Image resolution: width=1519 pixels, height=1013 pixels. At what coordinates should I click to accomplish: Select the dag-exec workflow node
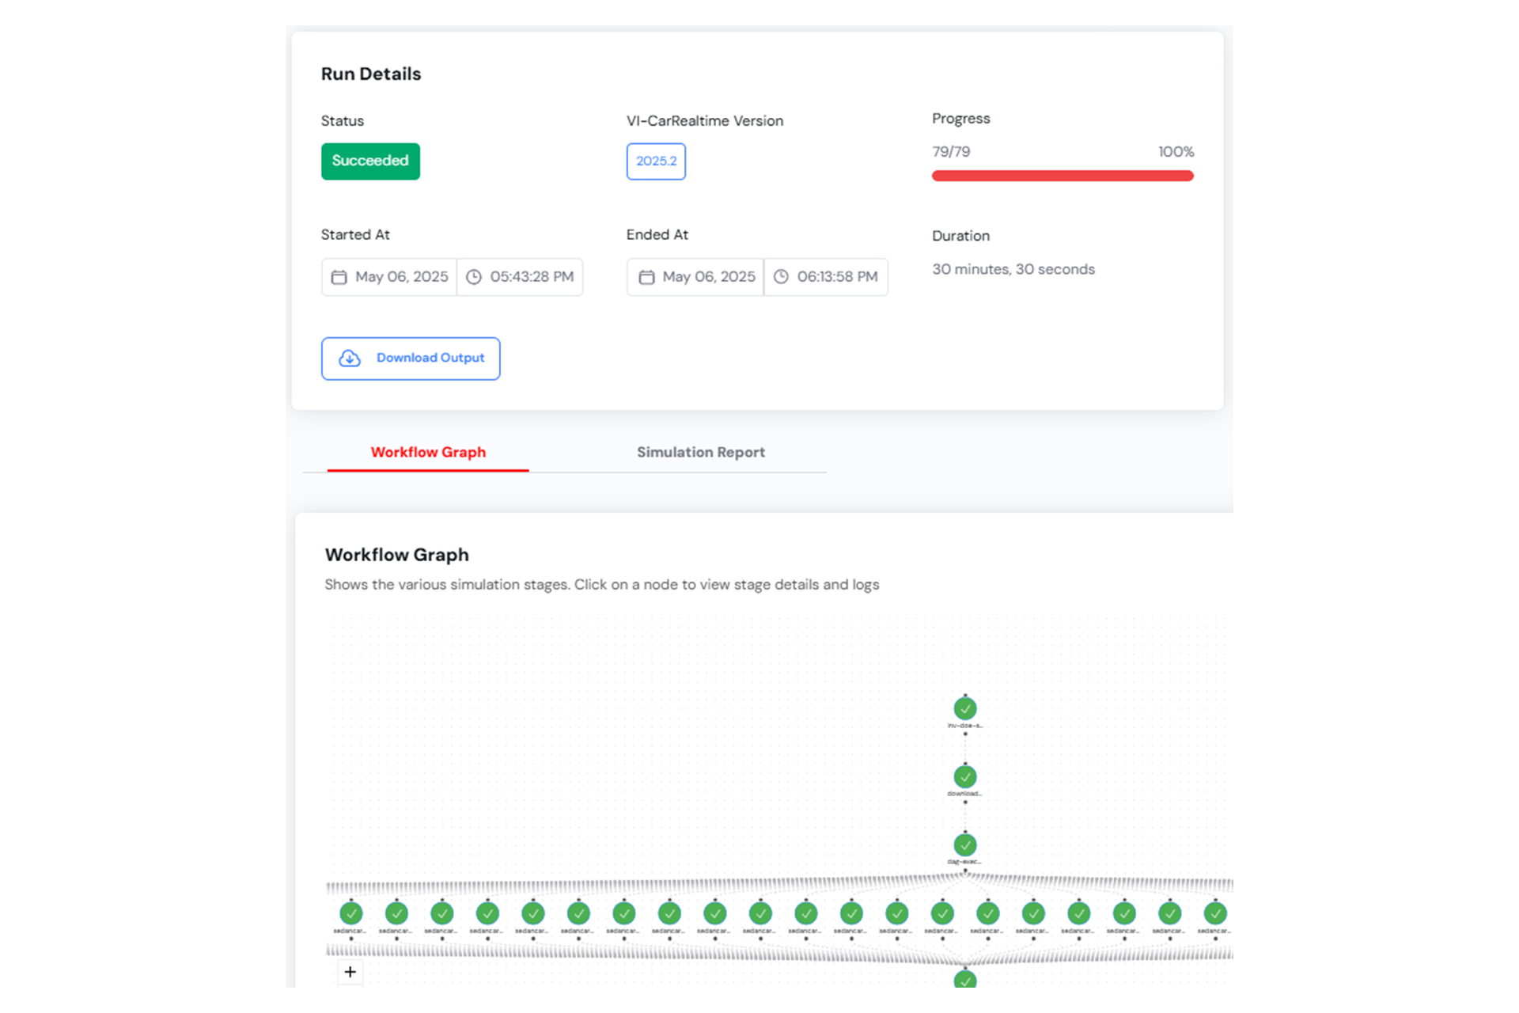(x=964, y=844)
